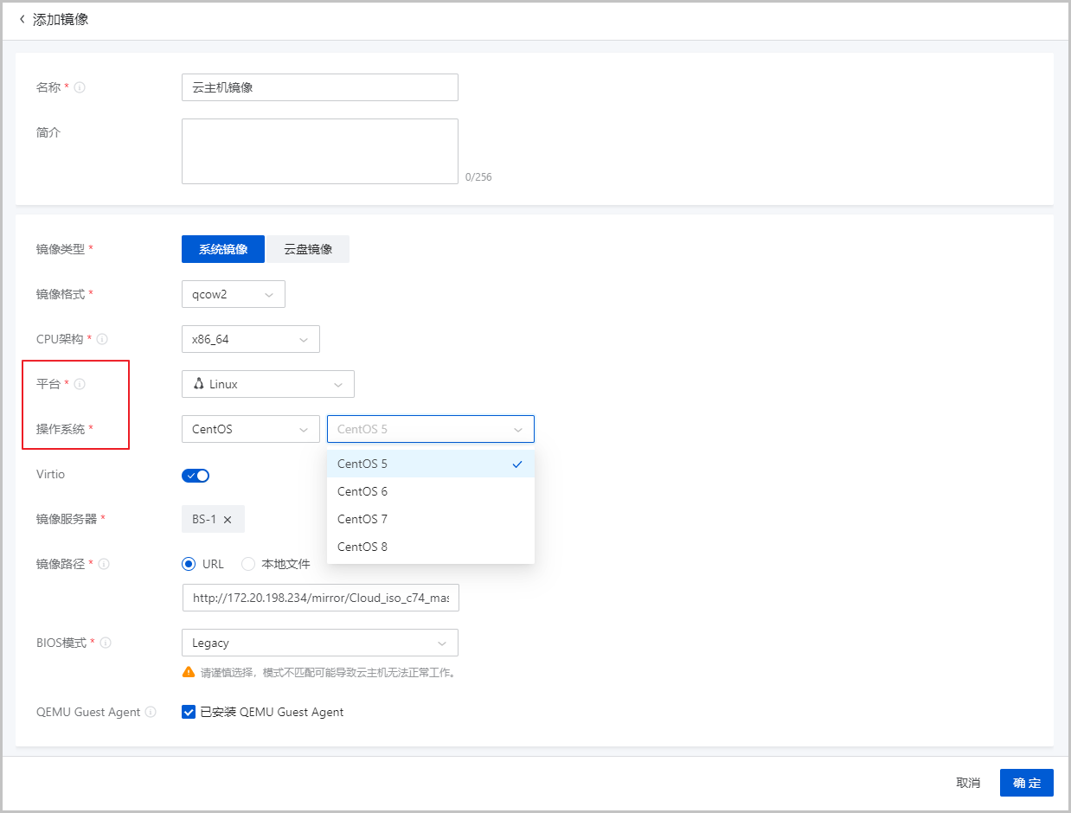Choose CentOS 5 from the list
Screen dimensions: 1071x813
[431, 464]
